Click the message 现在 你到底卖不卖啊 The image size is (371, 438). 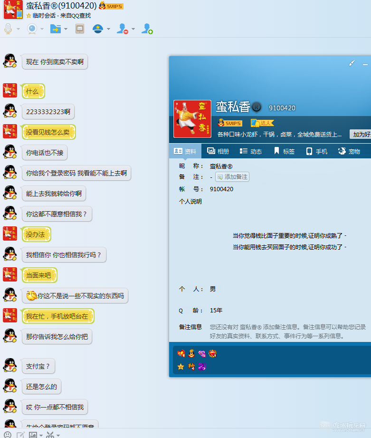click(x=55, y=62)
